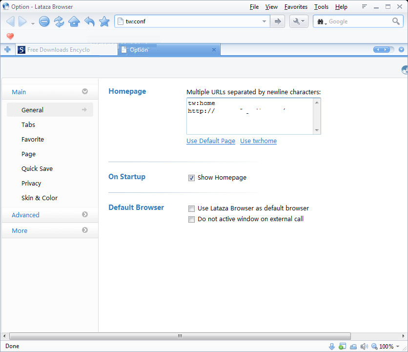Open the Quick Save settings

(x=37, y=169)
